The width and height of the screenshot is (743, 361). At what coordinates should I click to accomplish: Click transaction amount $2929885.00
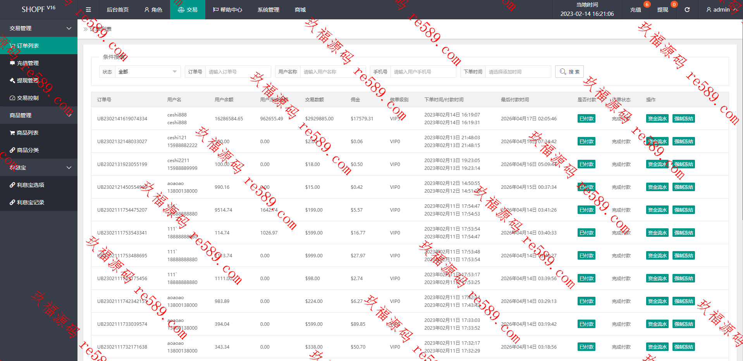tap(319, 119)
